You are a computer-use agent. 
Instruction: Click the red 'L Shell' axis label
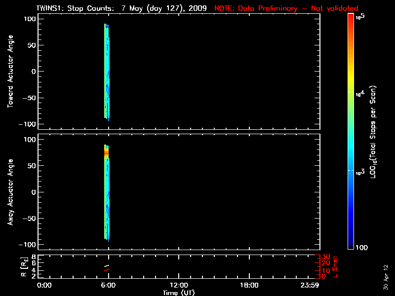pyautogui.click(x=336, y=266)
